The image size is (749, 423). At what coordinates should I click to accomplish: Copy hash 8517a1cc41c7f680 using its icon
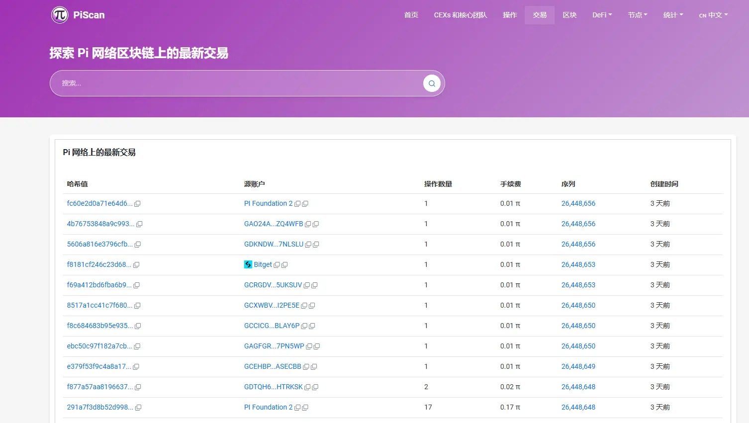[x=137, y=306]
